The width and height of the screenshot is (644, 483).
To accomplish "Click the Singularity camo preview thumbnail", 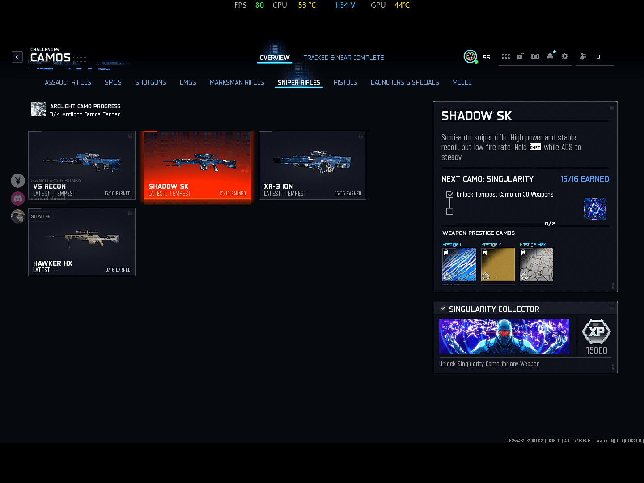I will pos(595,208).
